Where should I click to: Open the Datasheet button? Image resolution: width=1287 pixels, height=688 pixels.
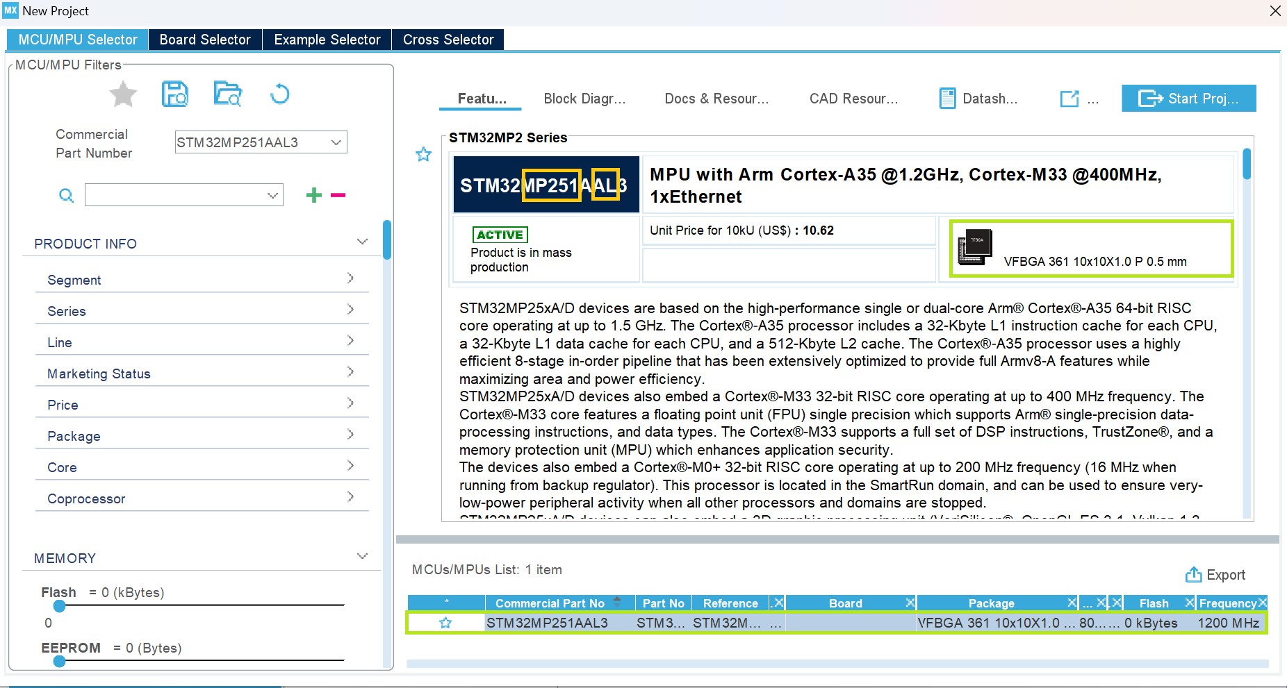(978, 99)
